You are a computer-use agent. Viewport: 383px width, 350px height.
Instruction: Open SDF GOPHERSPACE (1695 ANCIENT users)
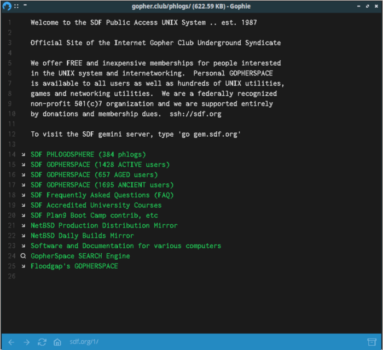point(102,185)
